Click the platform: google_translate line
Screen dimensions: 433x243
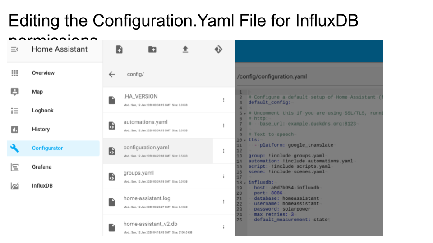point(294,145)
